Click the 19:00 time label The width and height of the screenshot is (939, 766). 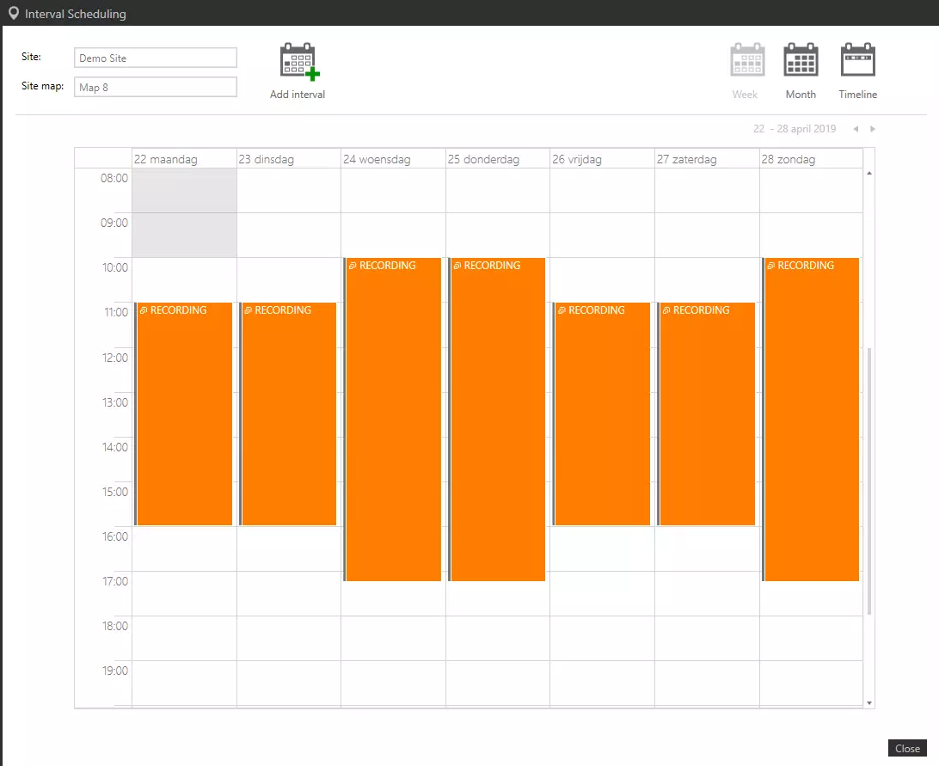115,671
